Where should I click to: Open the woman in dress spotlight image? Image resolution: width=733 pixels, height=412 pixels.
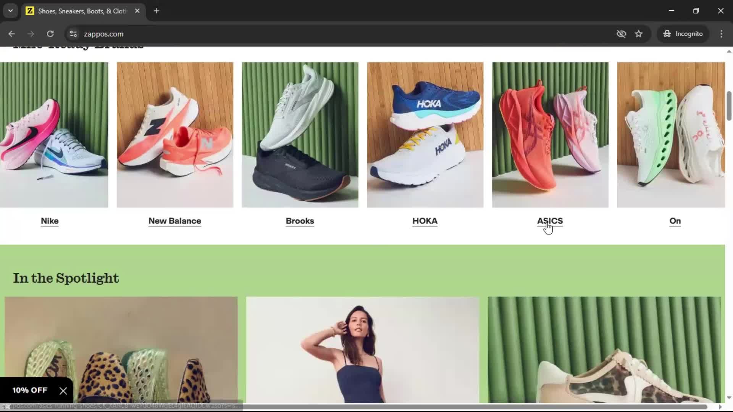click(363, 349)
